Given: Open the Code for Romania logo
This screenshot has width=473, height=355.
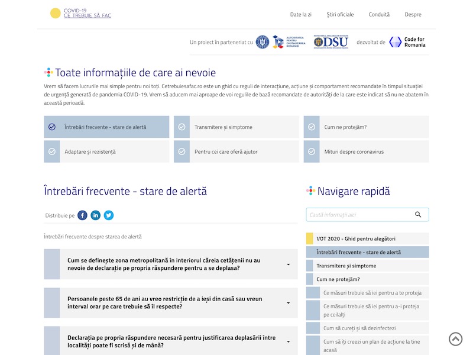Looking at the screenshot, I should [x=407, y=42].
